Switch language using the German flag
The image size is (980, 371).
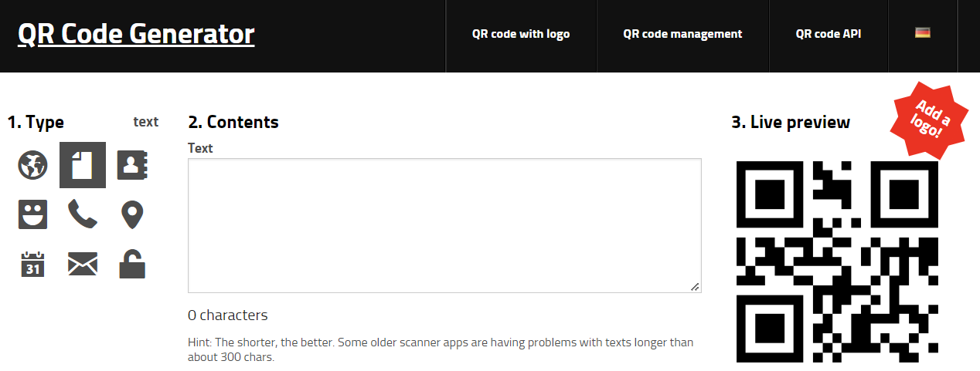pos(922,33)
